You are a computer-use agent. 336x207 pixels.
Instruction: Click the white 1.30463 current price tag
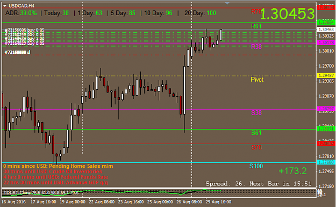326,30
